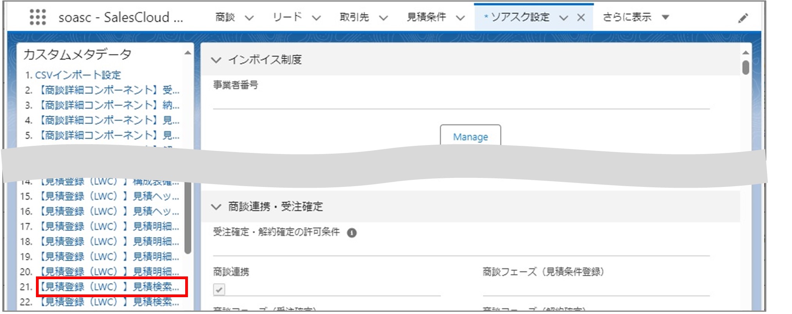792x314 pixels.
Task: Open 商談 tab dropdown chevron
Action: (249, 18)
